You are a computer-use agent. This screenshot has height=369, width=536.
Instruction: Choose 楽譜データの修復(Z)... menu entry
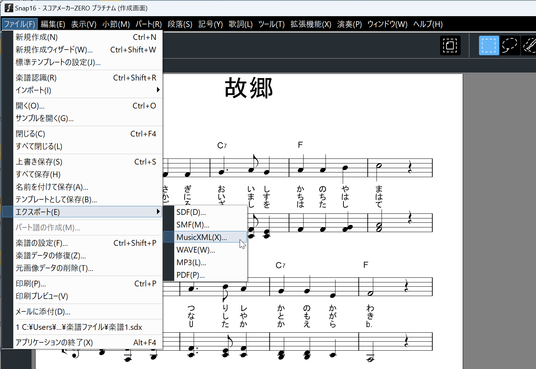(x=88, y=255)
